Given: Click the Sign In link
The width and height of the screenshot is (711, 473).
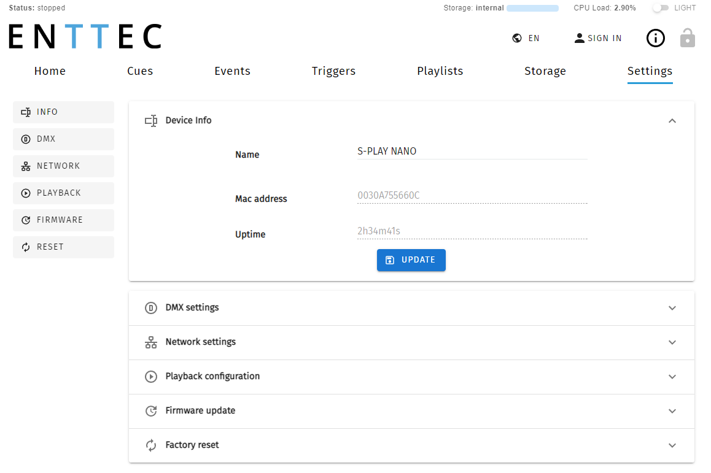Looking at the screenshot, I should pyautogui.click(x=598, y=38).
